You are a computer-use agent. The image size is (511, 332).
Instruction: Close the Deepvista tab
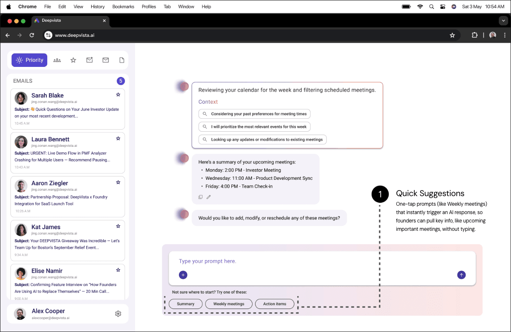(x=104, y=20)
